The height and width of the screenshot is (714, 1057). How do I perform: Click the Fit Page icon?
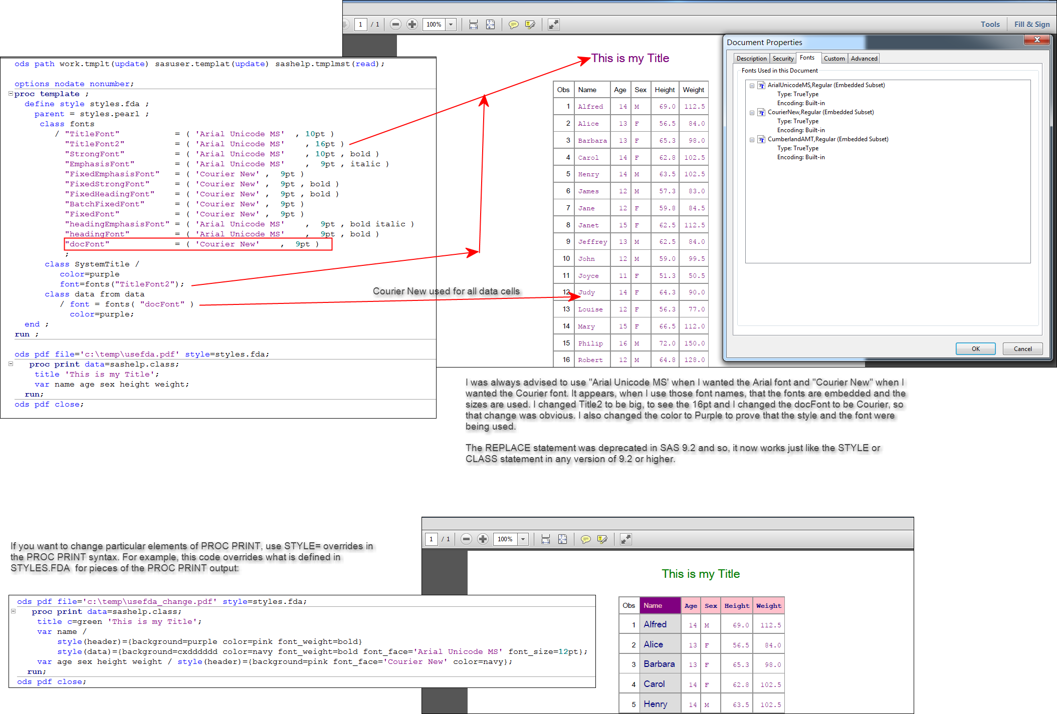tap(490, 24)
